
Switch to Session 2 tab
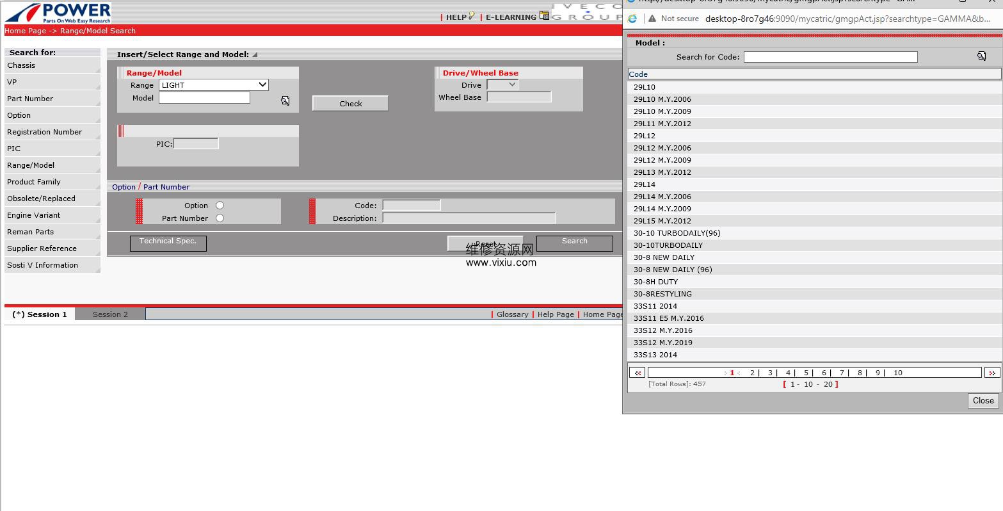tap(110, 314)
